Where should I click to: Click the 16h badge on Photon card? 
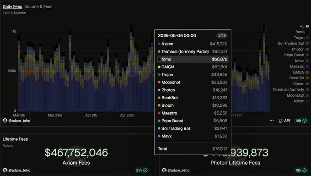(x=300, y=170)
